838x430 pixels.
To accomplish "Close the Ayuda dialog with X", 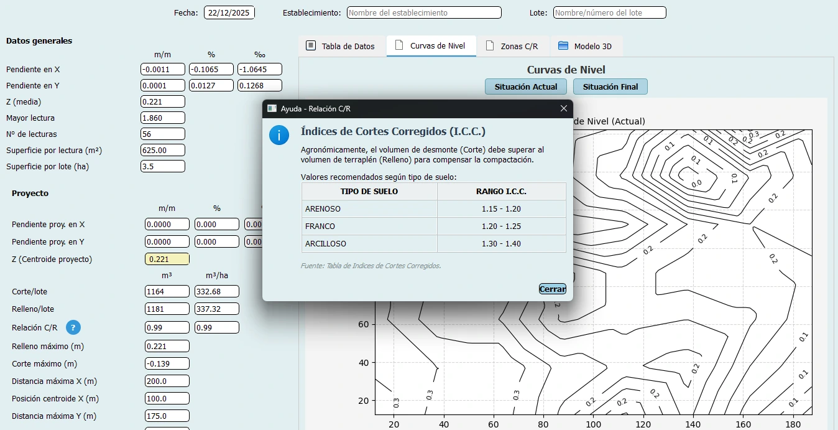I will point(563,108).
